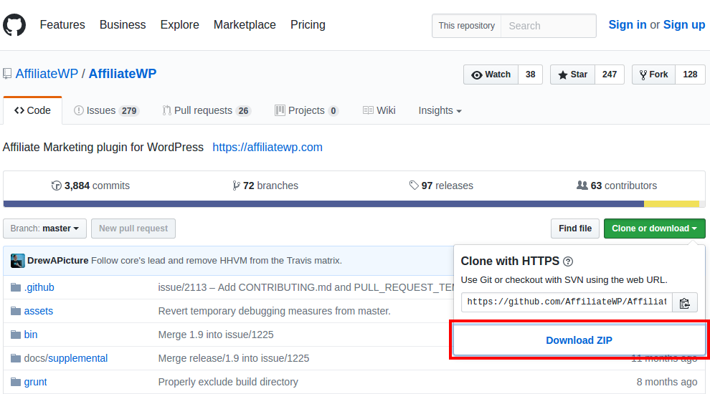Click the blue PHP segment of language bar

323,204
